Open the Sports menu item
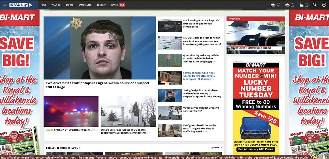329x159 pixels. pos(69,5)
